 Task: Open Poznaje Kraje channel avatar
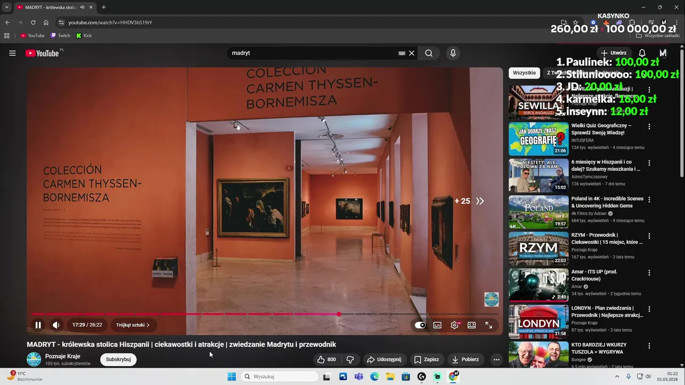click(34, 359)
